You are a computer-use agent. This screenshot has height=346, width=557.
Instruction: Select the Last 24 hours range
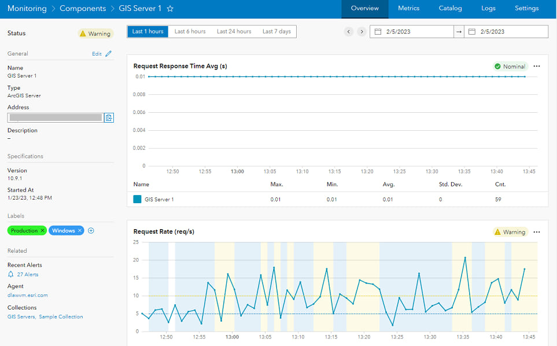coord(234,31)
